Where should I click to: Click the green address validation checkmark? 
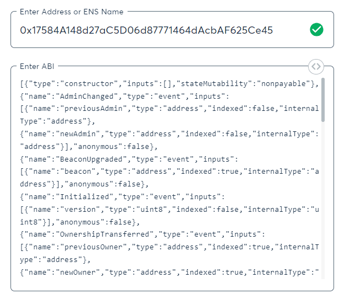pyautogui.click(x=316, y=30)
